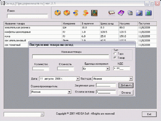This screenshot has height=121, width=161.
Task: Select the Товар radio button
Action: [115, 58]
